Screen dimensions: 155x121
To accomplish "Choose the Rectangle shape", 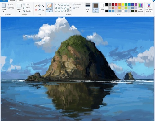I will 65,5.
